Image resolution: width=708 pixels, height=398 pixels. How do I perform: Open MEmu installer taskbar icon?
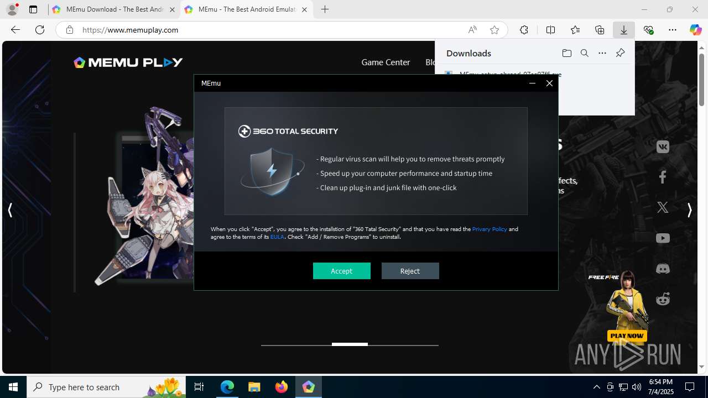309,387
